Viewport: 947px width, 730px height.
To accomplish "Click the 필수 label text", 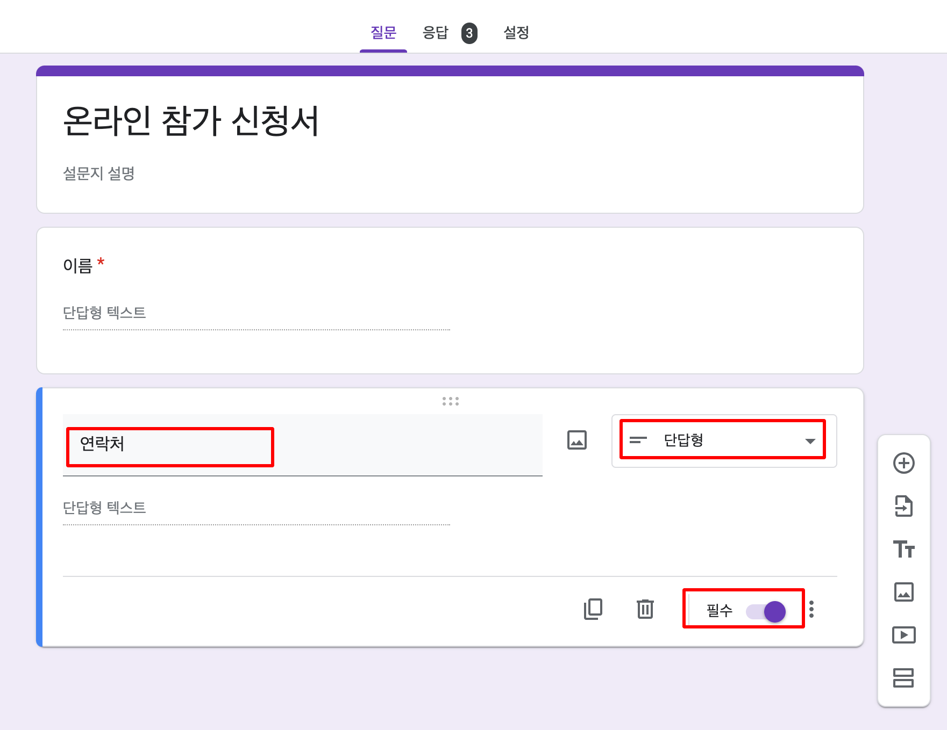I will [720, 610].
